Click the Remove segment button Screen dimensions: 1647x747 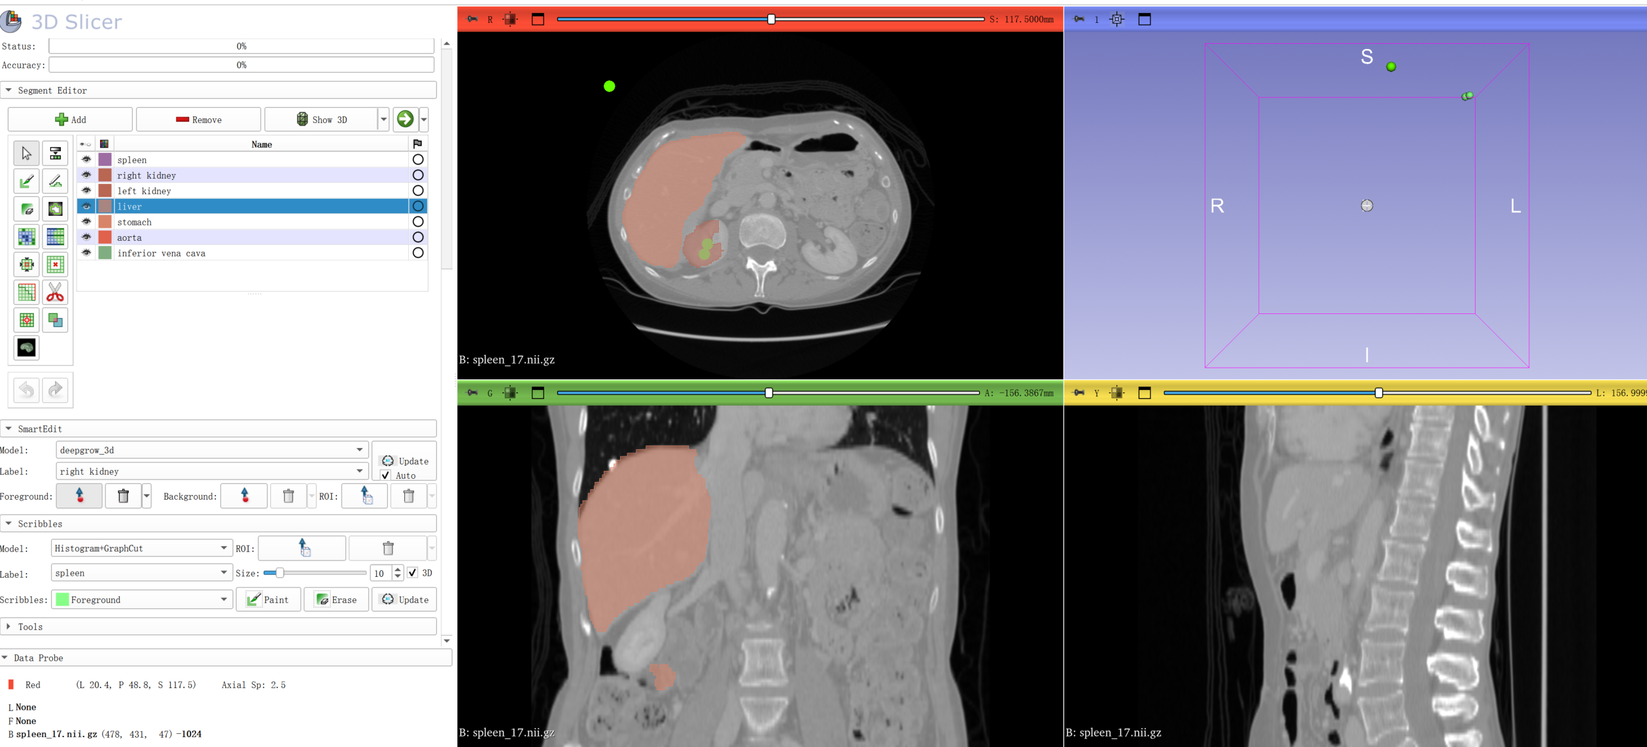point(199,120)
